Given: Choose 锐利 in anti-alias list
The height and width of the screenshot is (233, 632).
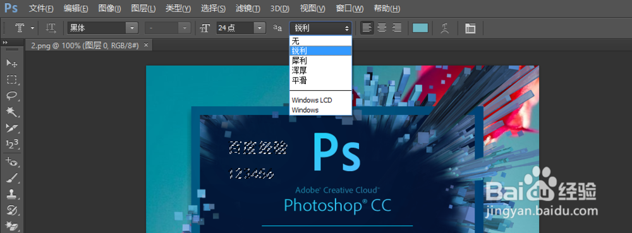Looking at the screenshot, I should click(320, 51).
